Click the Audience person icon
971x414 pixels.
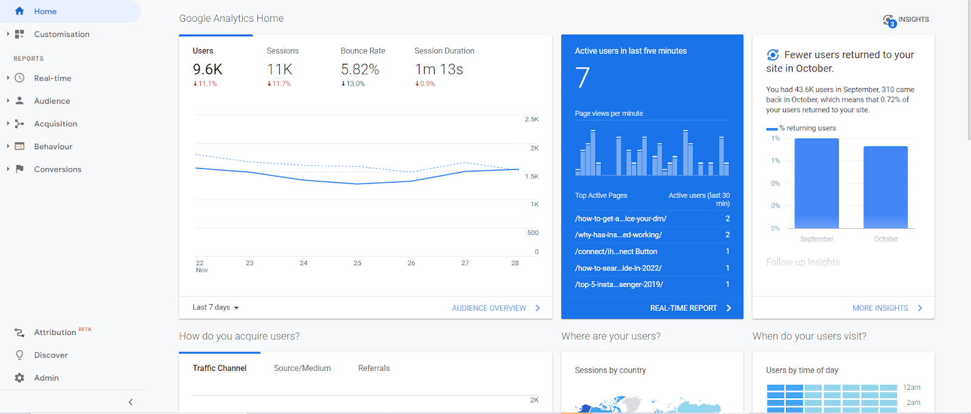19,101
